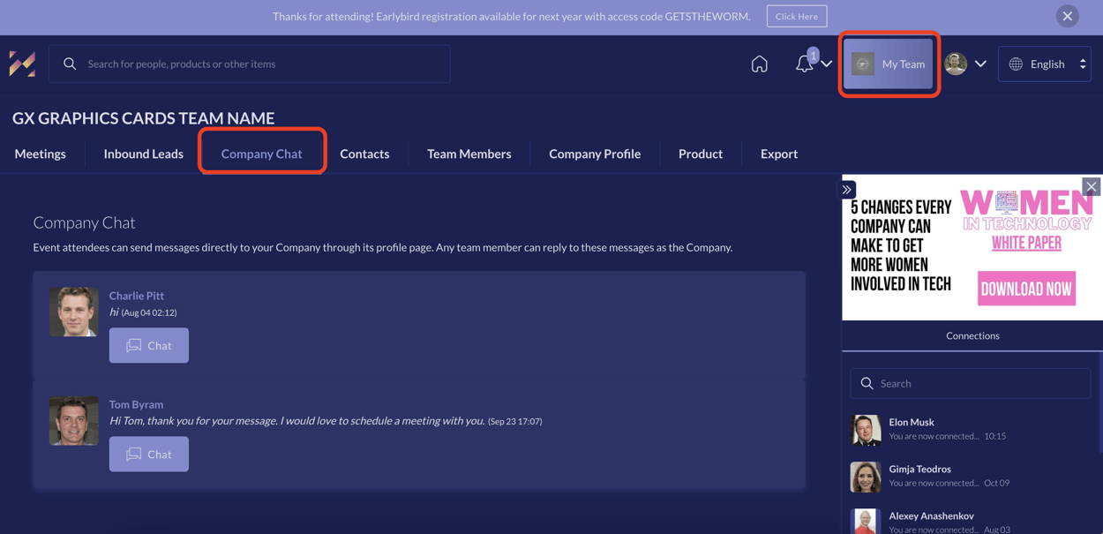Close the Women in Technology ad

1092,186
